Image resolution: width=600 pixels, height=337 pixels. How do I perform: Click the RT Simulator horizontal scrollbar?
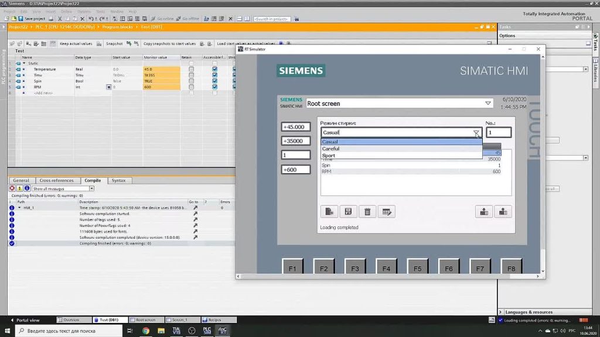pos(388,276)
